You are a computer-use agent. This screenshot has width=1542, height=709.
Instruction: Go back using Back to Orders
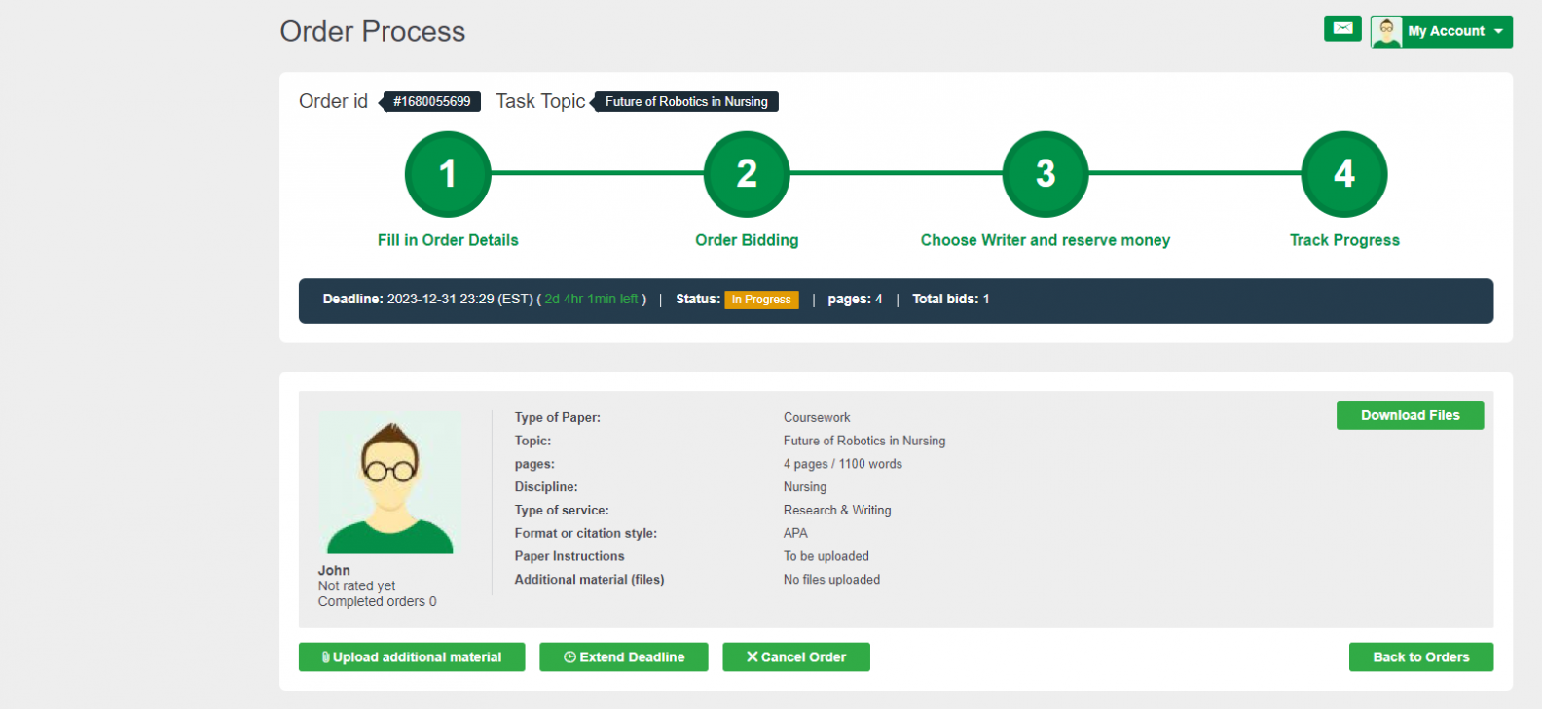(1420, 657)
